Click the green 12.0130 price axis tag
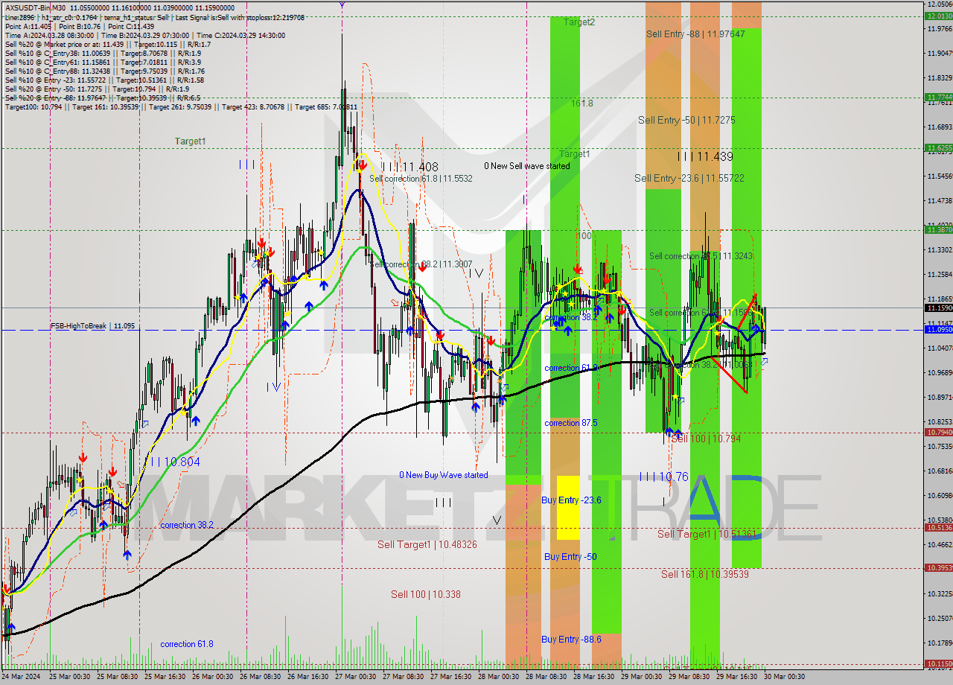The height and width of the screenshot is (685, 953). (x=939, y=16)
